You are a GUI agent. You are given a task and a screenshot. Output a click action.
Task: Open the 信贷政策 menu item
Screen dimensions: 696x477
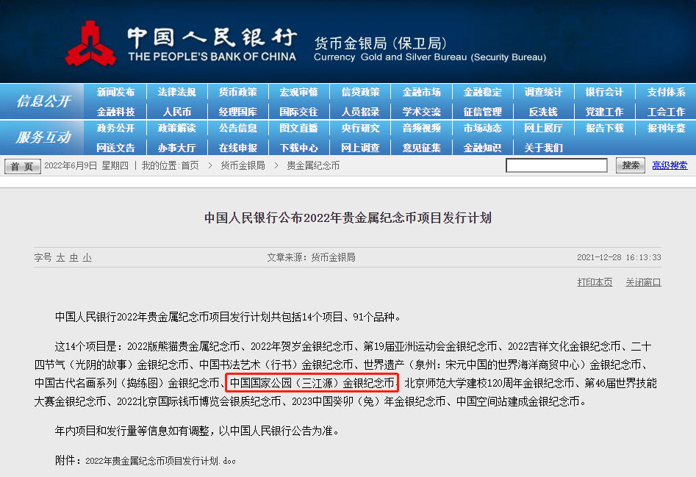tap(360, 93)
